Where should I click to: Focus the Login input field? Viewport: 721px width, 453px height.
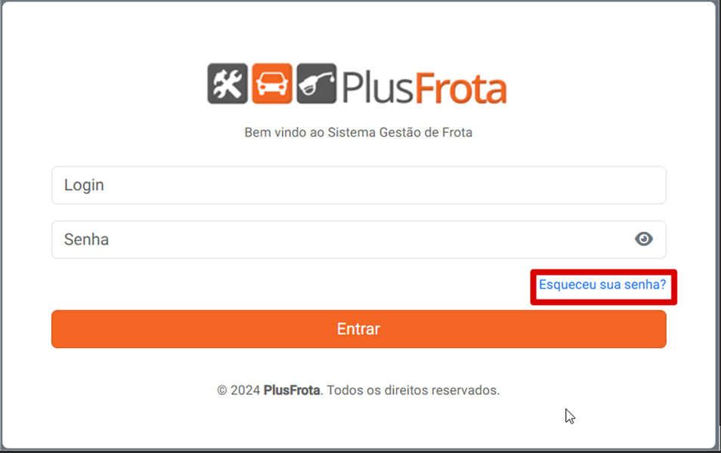pos(359,185)
